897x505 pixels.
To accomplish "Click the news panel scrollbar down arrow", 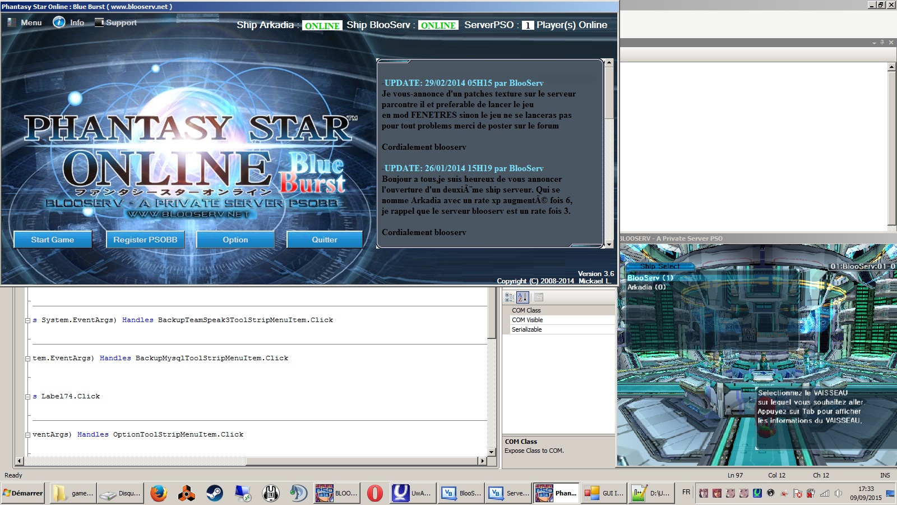I will pyautogui.click(x=609, y=245).
